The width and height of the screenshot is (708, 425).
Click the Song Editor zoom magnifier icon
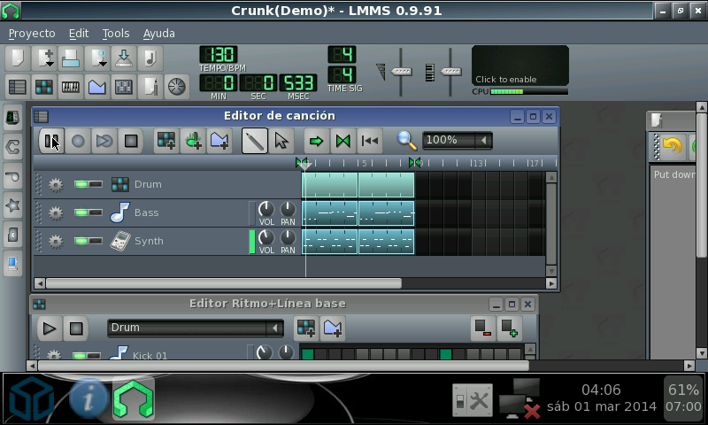(406, 140)
